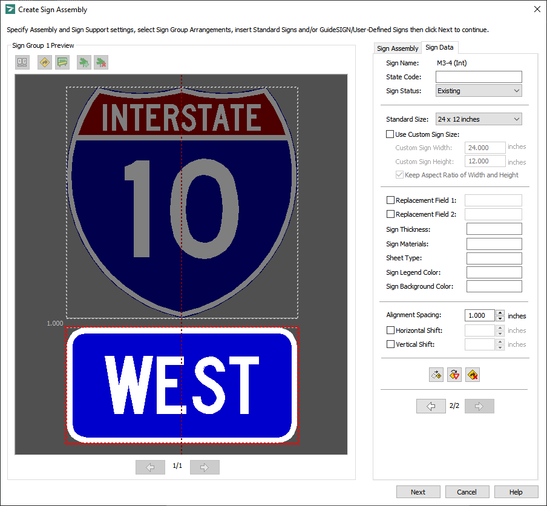Click the Replacement Field 2 text box
This screenshot has width=547, height=506.
click(x=493, y=214)
